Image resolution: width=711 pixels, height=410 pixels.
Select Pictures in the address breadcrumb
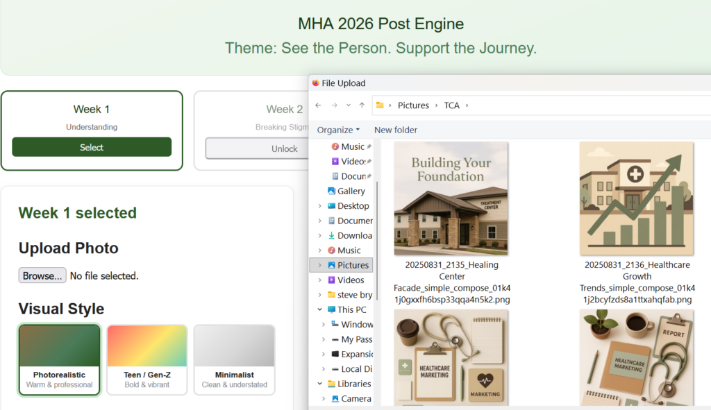pos(413,105)
